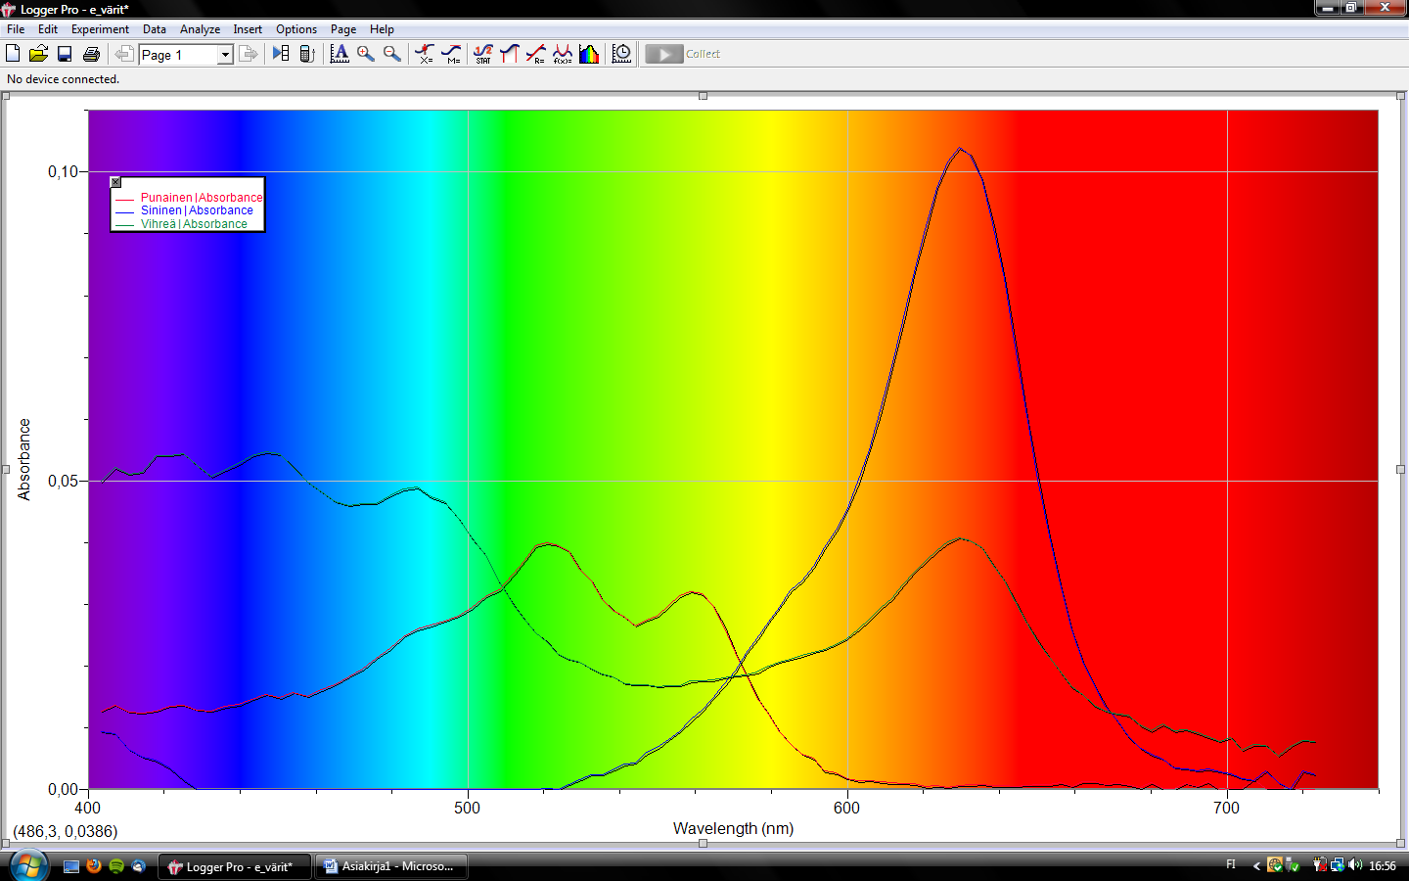
Task: Open a file with the folder icon
Action: click(x=38, y=54)
